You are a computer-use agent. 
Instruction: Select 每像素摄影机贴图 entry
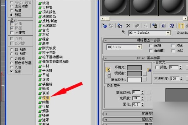[x=56, y=62]
